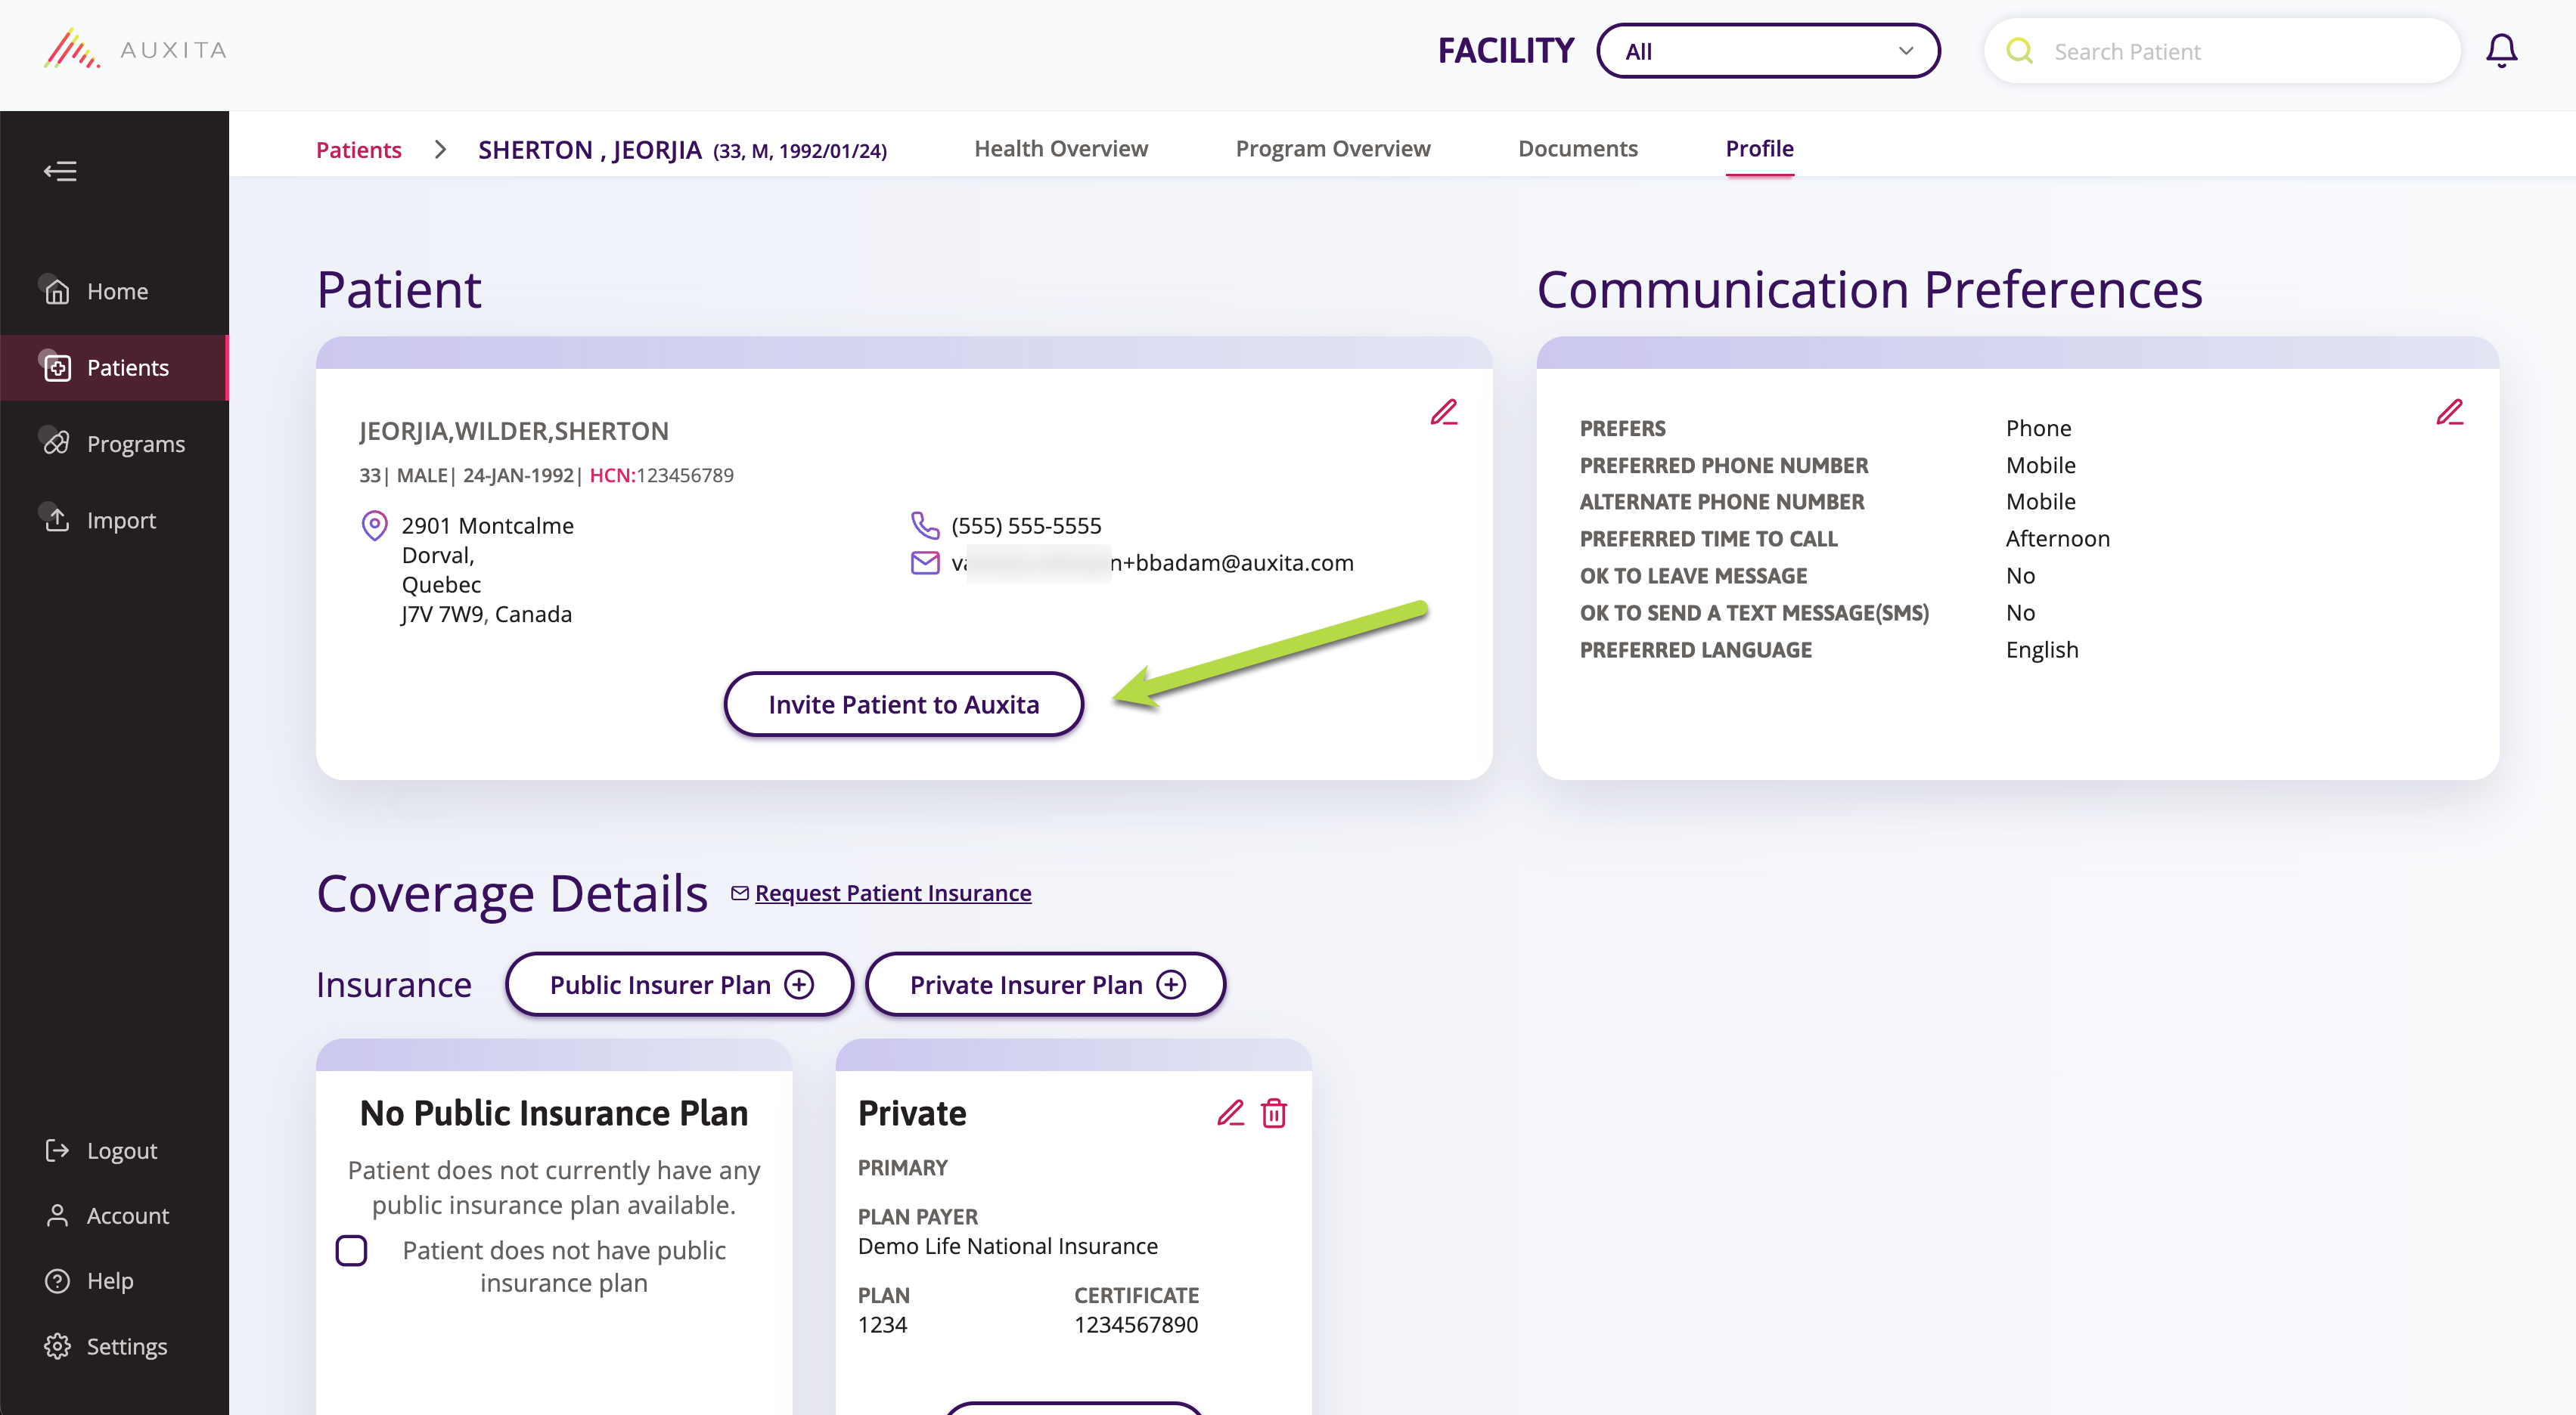Edit the patient details with pencil icon
Image resolution: width=2576 pixels, height=1415 pixels.
pos(1444,412)
